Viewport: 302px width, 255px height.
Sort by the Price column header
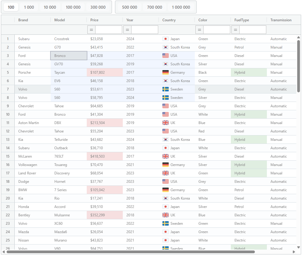pos(94,20)
